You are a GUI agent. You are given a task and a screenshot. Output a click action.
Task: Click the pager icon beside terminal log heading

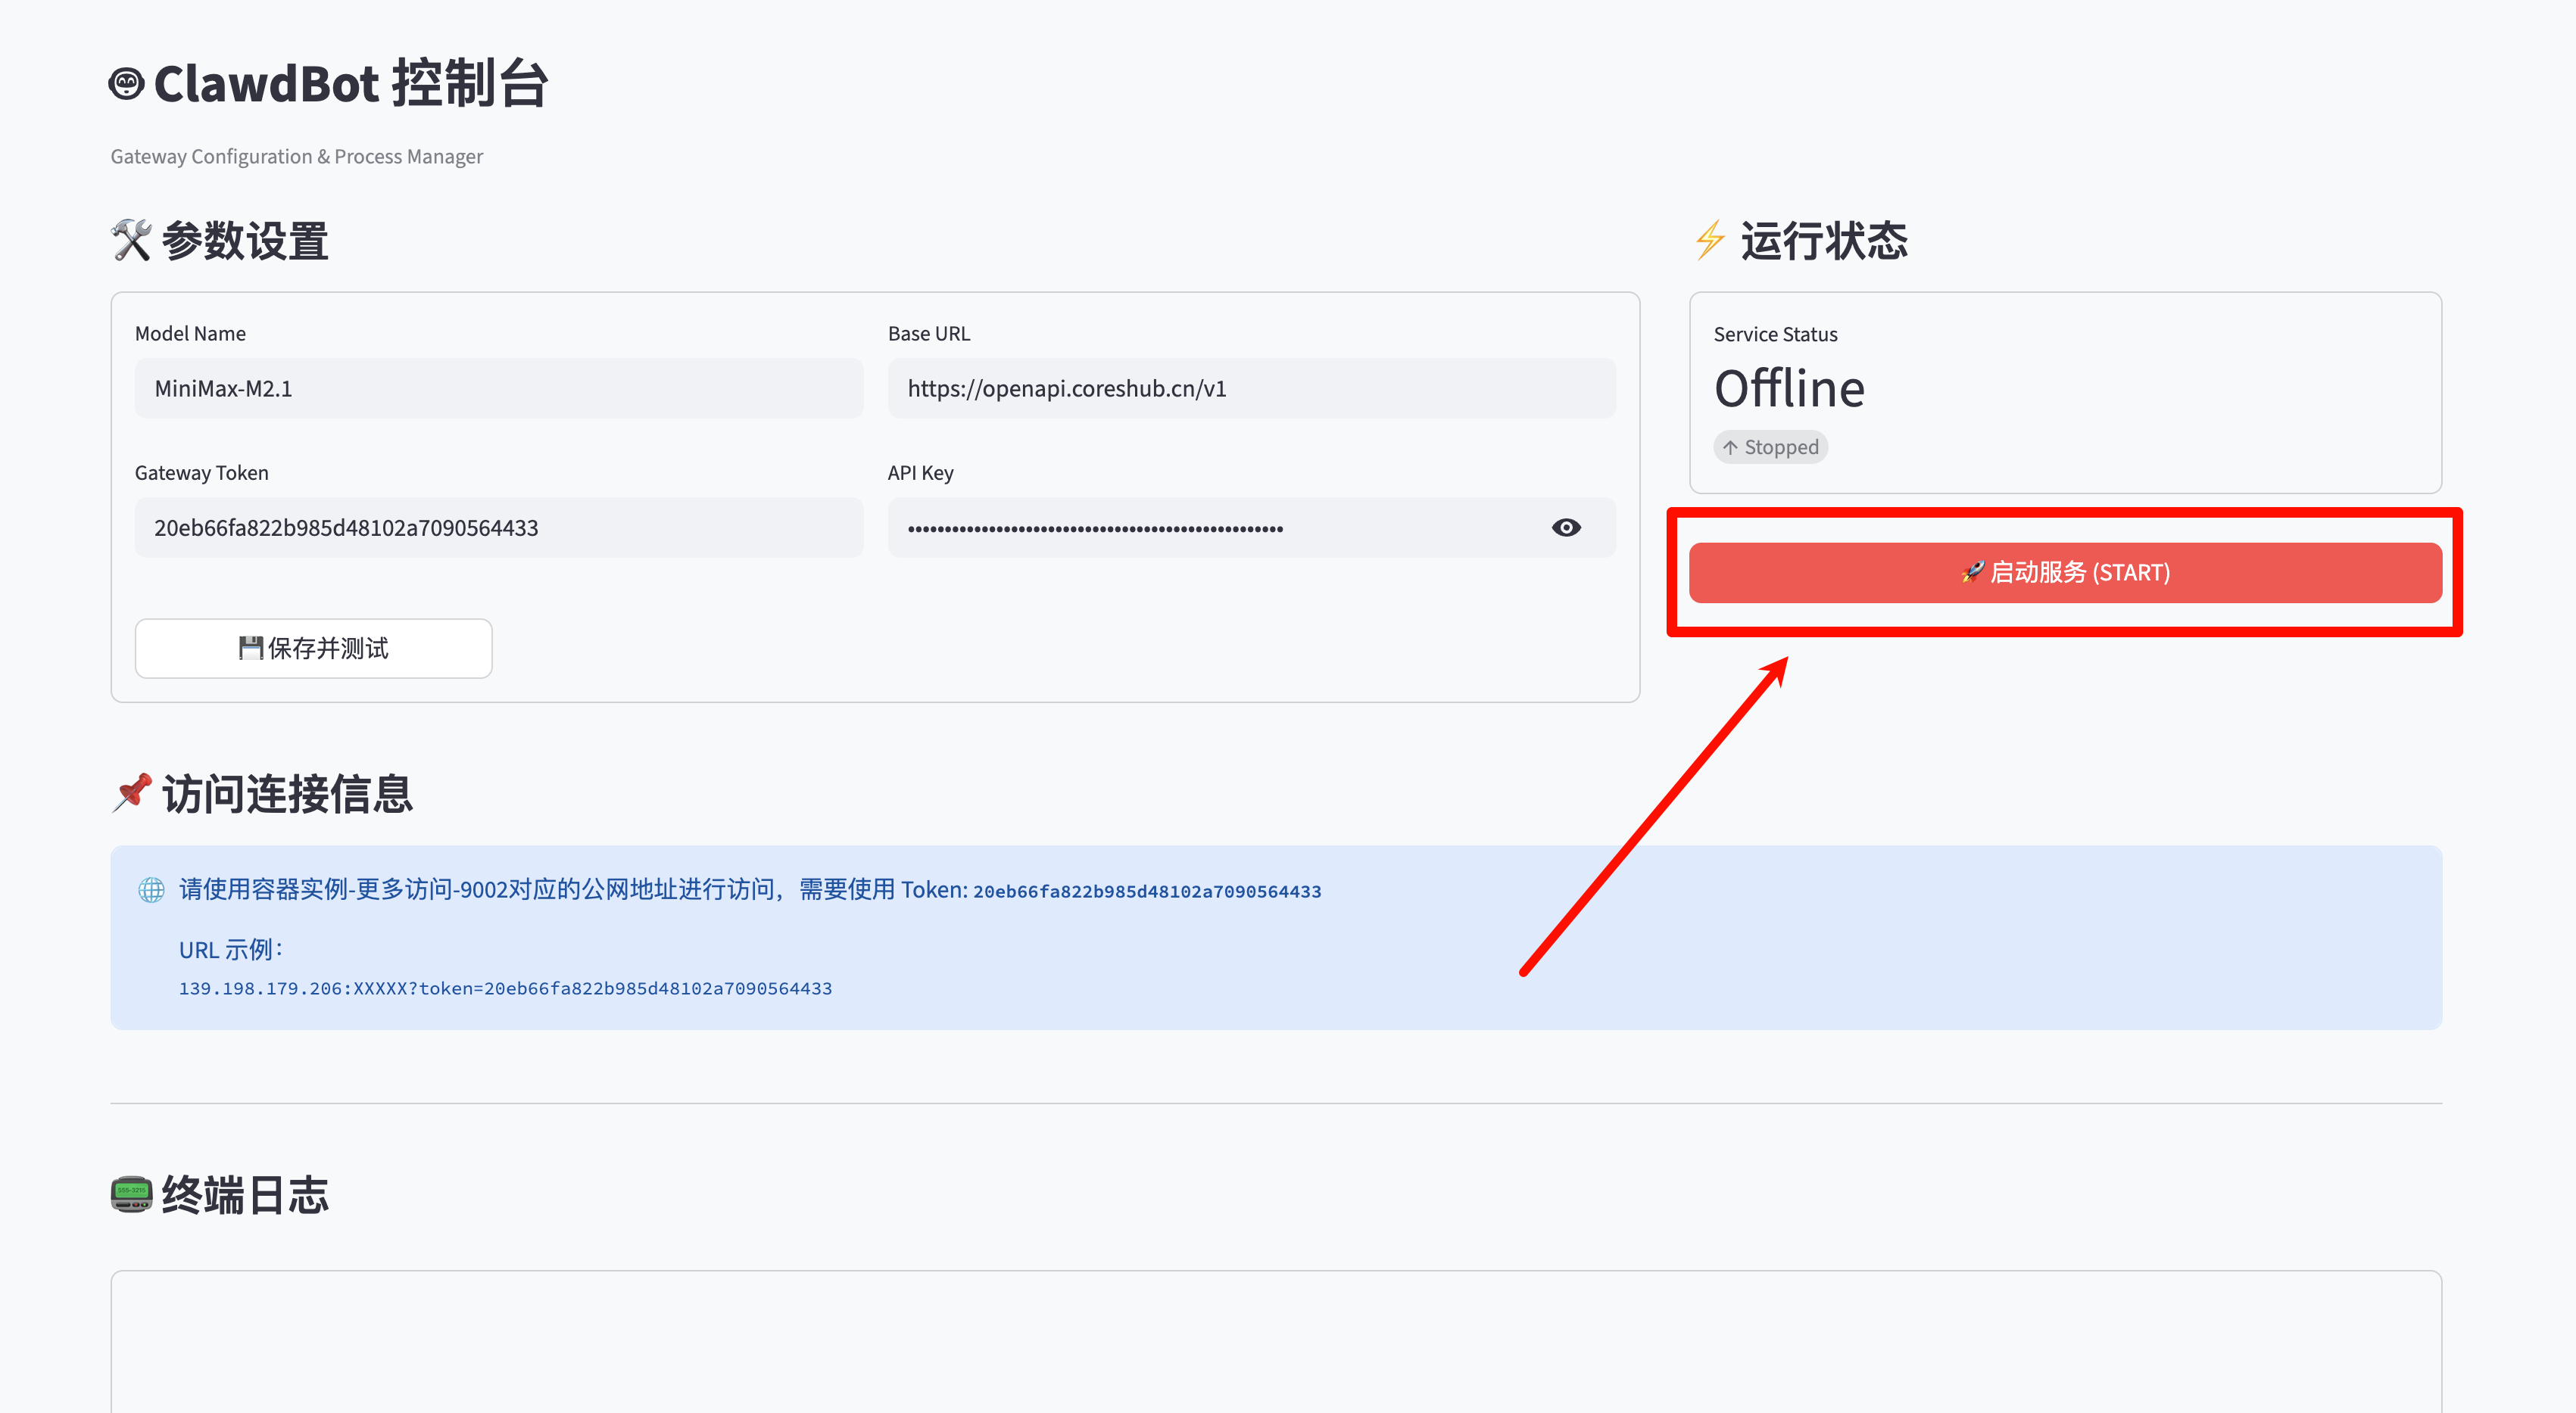click(x=131, y=1194)
